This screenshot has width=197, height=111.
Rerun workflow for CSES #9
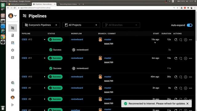[x=176, y=88]
